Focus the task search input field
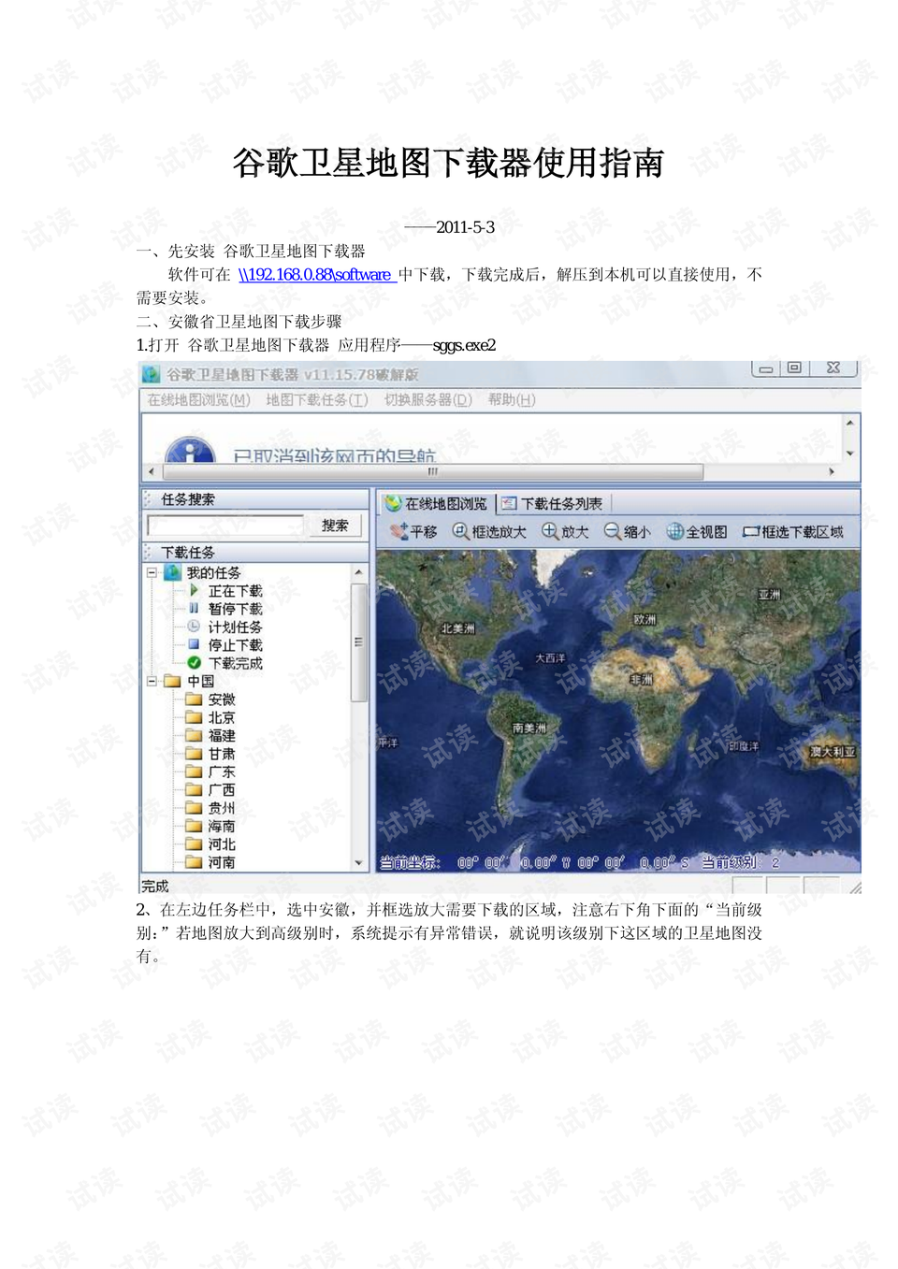Screen dimensions: 898x1269 225,526
